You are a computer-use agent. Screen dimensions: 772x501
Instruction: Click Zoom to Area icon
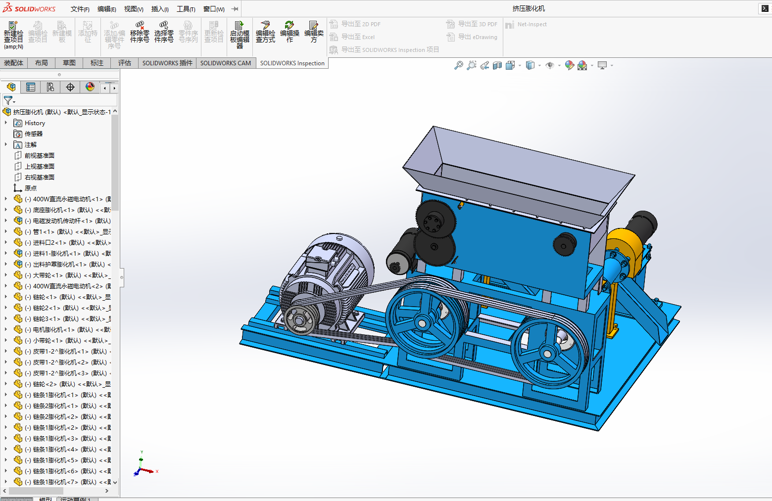point(472,65)
